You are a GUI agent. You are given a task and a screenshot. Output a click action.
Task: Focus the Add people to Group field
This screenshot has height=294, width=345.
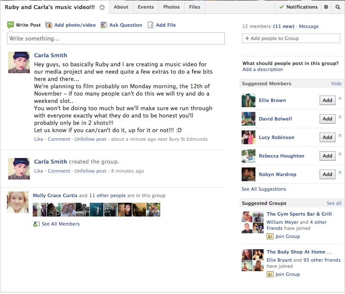click(291, 38)
